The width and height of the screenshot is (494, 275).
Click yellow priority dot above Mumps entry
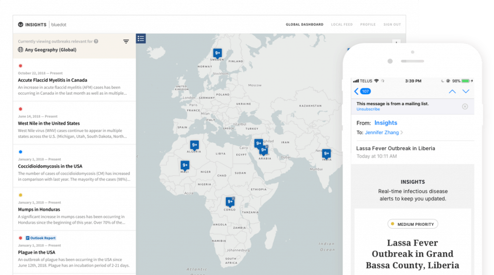[x=20, y=195]
